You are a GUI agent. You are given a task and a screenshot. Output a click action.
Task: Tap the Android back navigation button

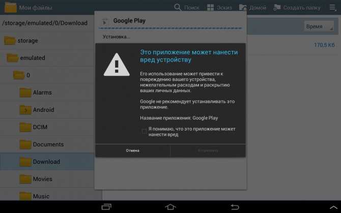[235, 207]
